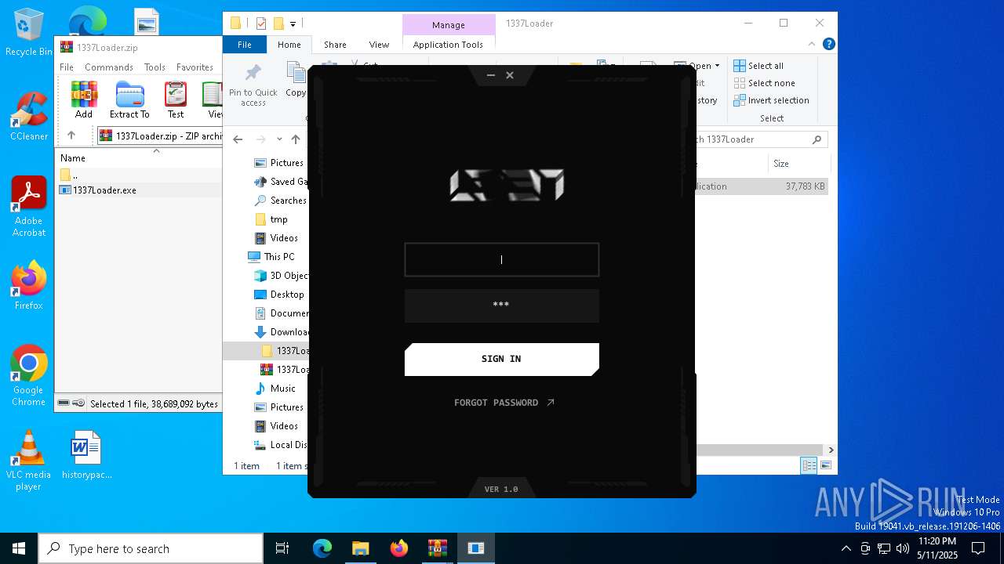Open Saved Games in navigation tree
Viewport: 1004px width, 564px height.
pos(280,182)
